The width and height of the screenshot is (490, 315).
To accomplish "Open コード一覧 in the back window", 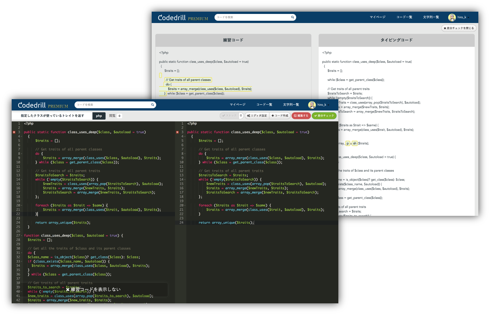I will tap(404, 17).
